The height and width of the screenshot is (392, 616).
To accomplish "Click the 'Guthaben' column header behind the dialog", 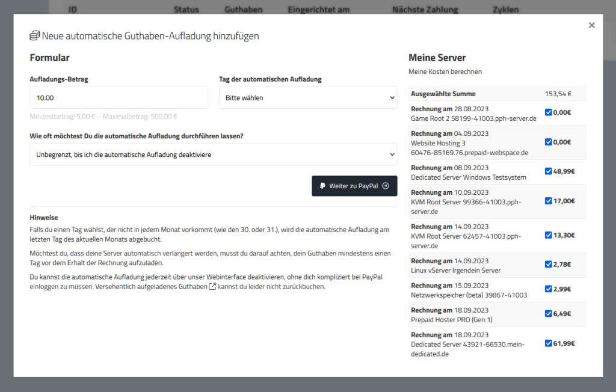I will pos(243,10).
